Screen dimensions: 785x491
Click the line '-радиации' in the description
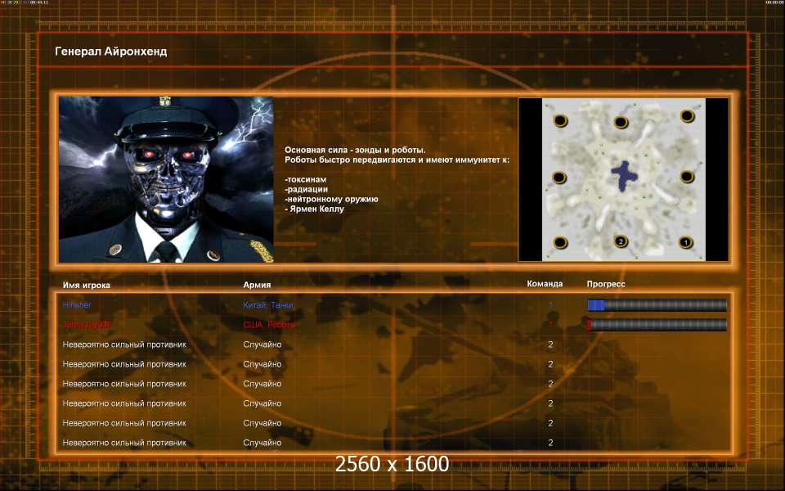click(x=307, y=189)
